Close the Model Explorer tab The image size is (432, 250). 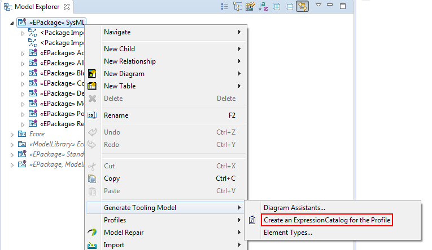click(67, 7)
